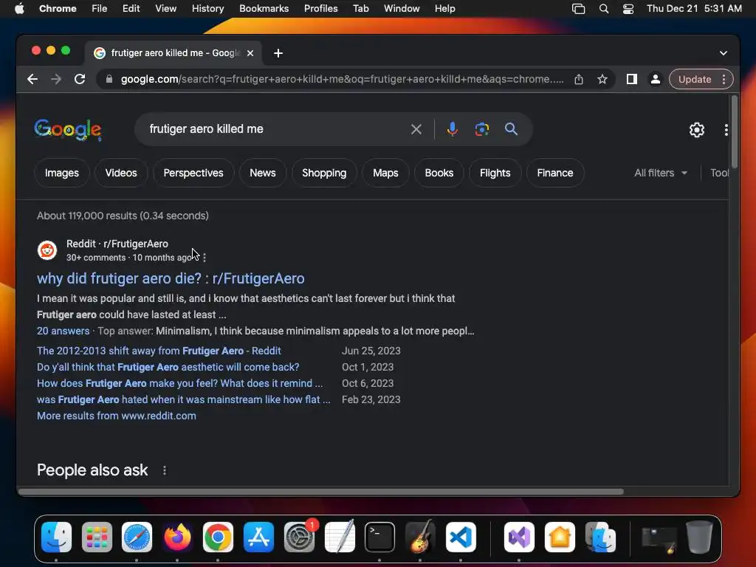Open Chrome side panel
Screen dimensions: 756x567
(x=632, y=79)
